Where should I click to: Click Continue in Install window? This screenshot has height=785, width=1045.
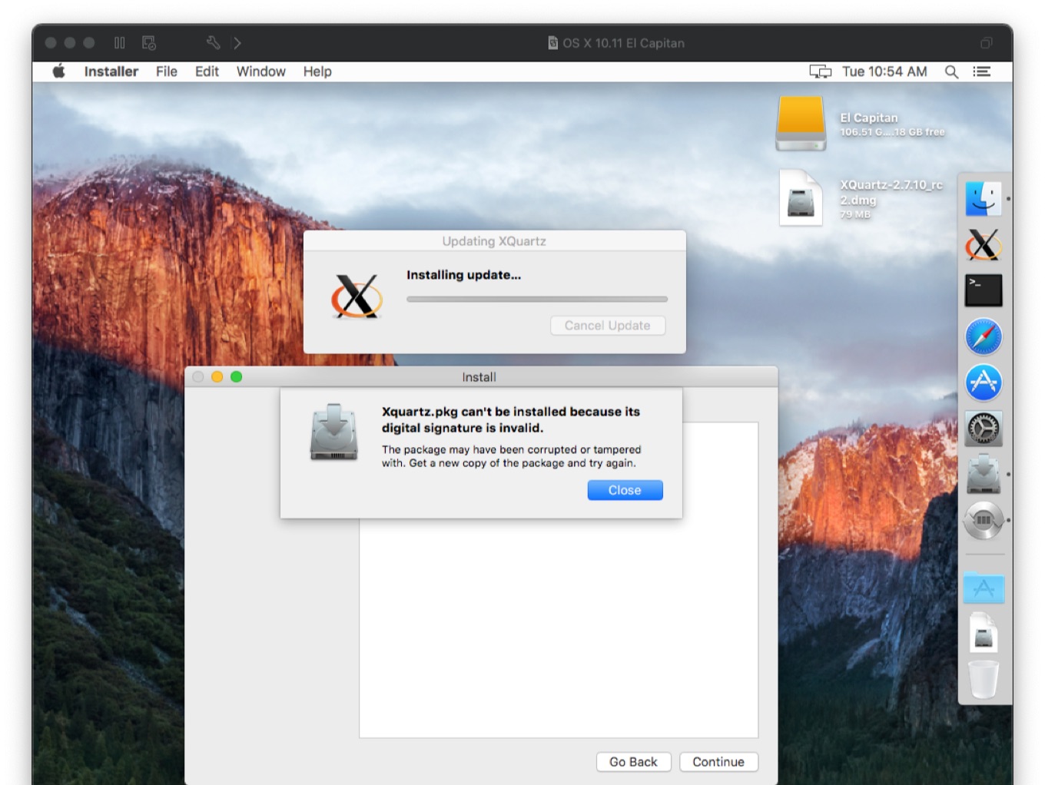[x=718, y=762]
